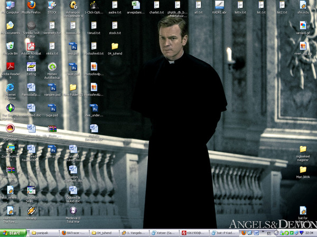Image resolution: width=317 pixels, height=237 pixels.
Task: Select the sfm.m3u playlist file
Action: pyautogui.click(x=303, y=5)
